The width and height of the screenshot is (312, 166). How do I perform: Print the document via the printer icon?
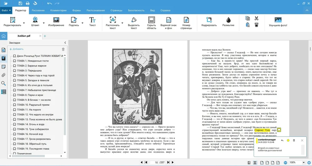(28, 3)
